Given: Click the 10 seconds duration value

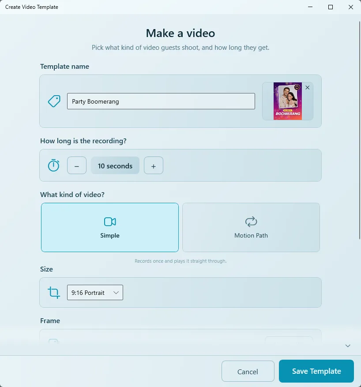Looking at the screenshot, I should click(115, 165).
